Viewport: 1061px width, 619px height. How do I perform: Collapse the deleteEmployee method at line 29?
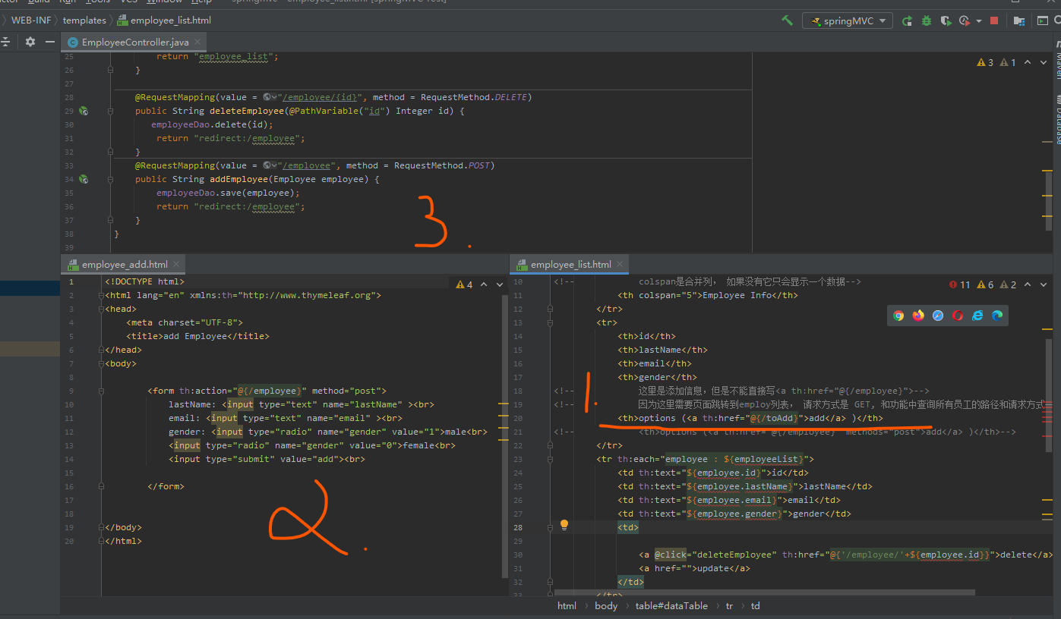click(x=110, y=111)
